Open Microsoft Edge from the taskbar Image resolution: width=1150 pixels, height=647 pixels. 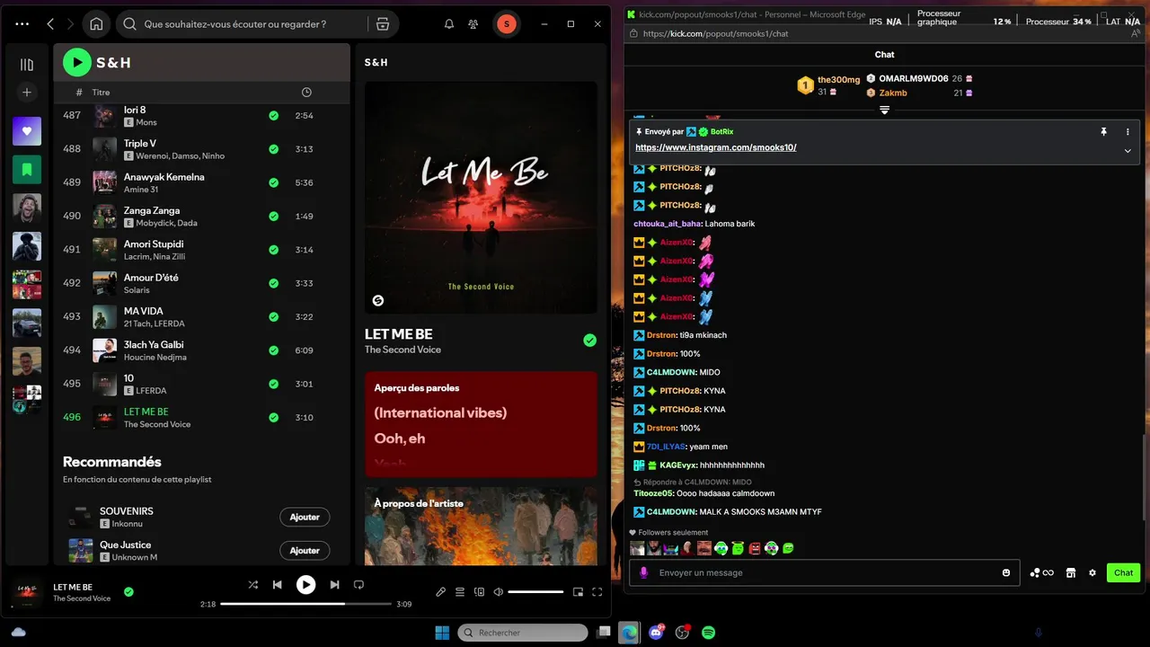630,633
